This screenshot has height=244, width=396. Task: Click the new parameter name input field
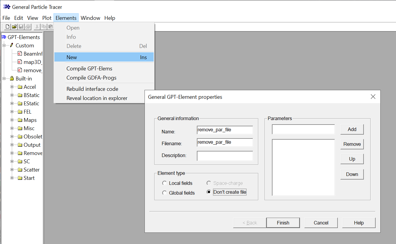click(x=304, y=129)
